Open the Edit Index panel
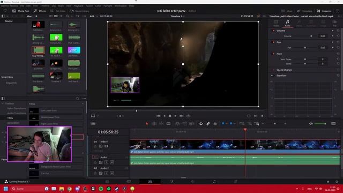This screenshot has height=193, width=343. tap(58, 11)
